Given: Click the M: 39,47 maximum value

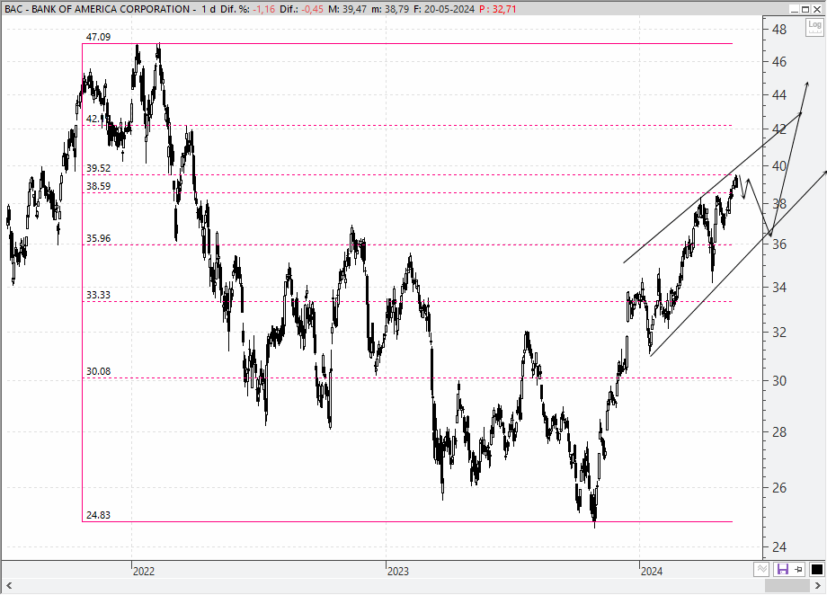Looking at the screenshot, I should pos(347,9).
